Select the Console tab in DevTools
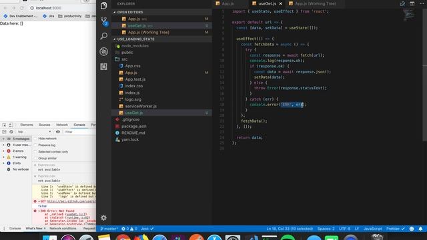The width and height of the screenshot is (427, 240). point(79,125)
